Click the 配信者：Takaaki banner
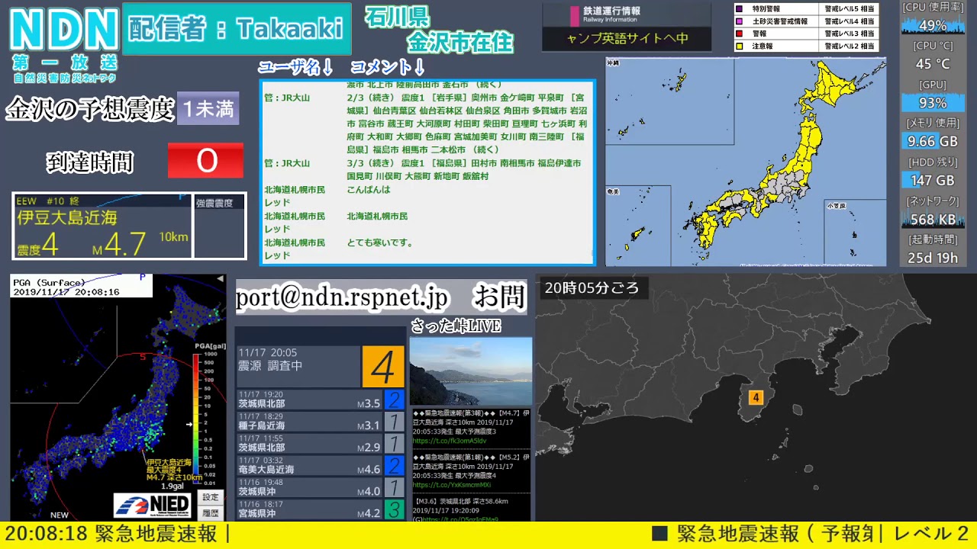 pos(237,29)
